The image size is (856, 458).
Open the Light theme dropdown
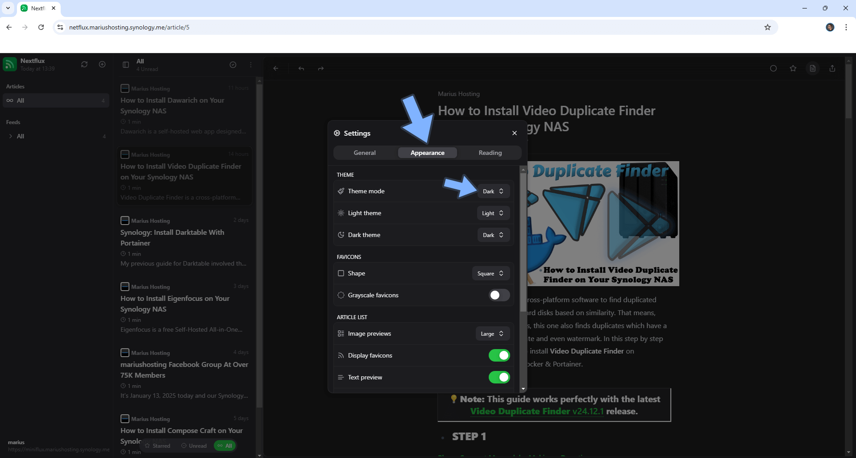tap(493, 213)
